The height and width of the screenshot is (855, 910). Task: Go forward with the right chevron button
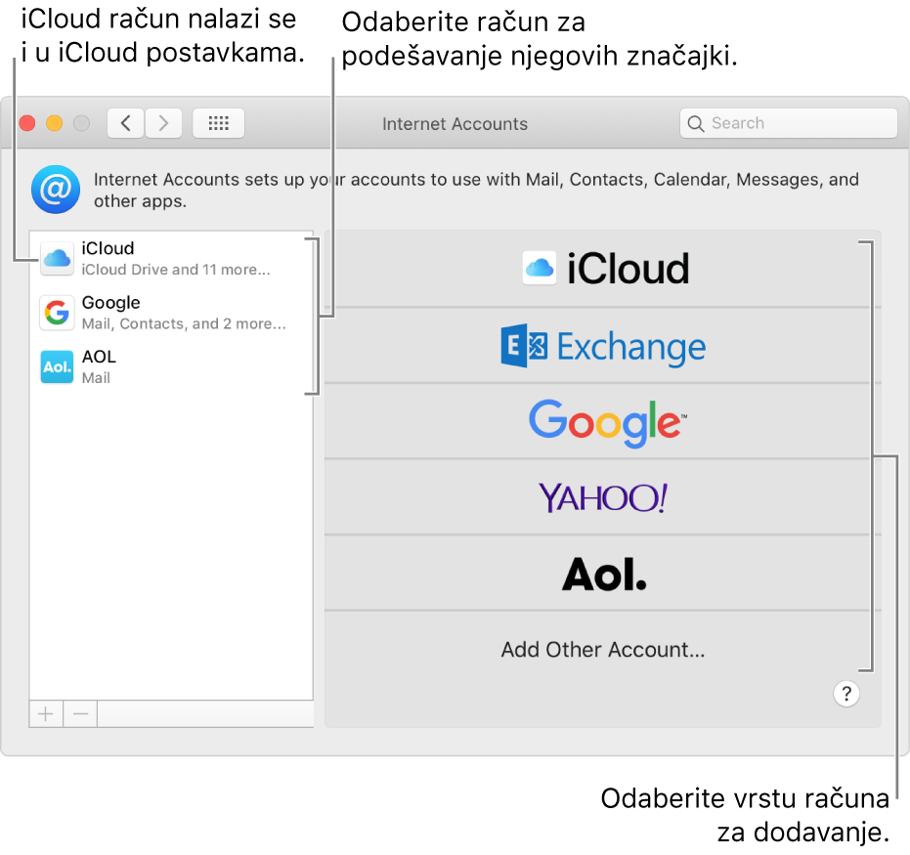pyautogui.click(x=163, y=123)
